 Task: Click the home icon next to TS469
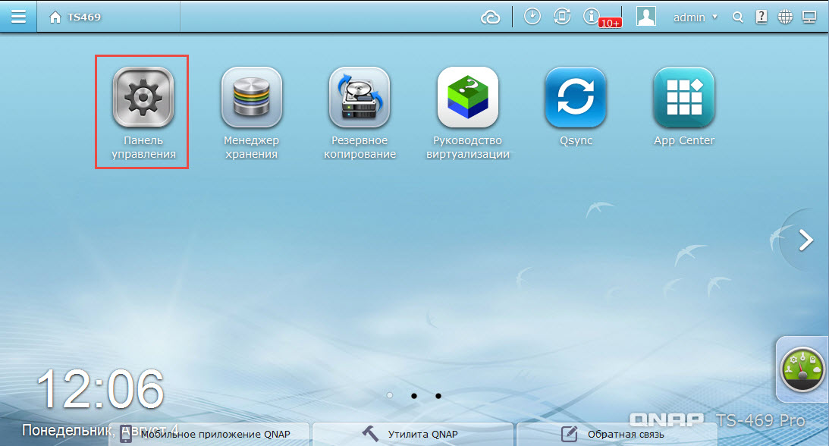pyautogui.click(x=55, y=17)
